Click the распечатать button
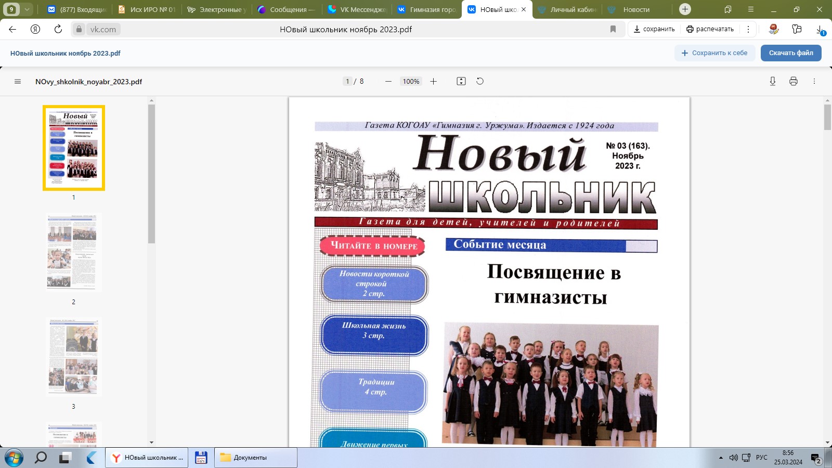The image size is (832, 468). coord(710,29)
